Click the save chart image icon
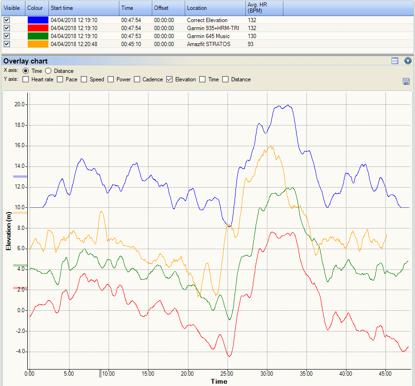Screen dimensions: 415x386 point(406,81)
